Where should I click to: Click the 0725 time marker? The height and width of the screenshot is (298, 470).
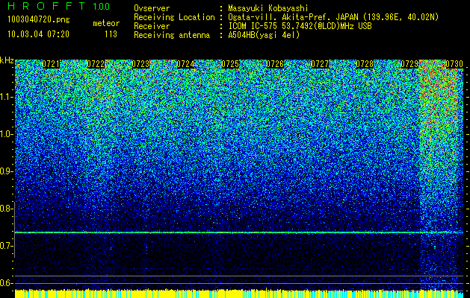(230, 64)
